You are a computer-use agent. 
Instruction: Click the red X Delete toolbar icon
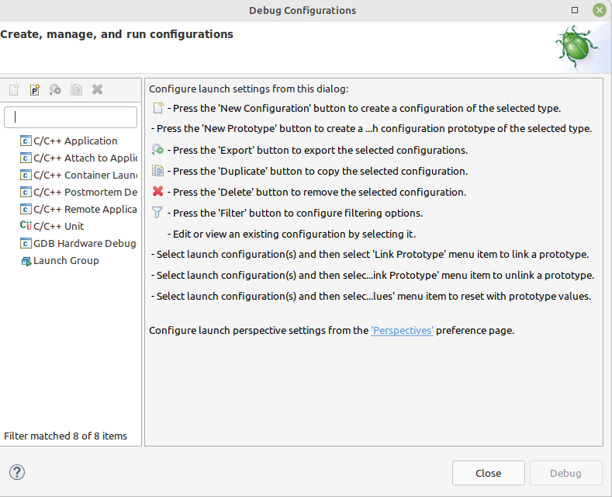pos(97,89)
